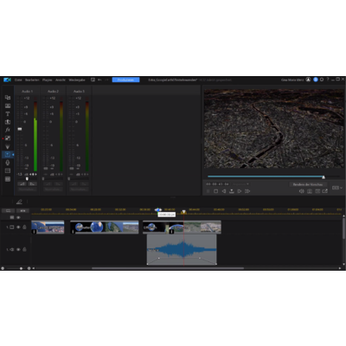
Task: Open the preview quality dropdown beside timecode
Action: click(240, 184)
